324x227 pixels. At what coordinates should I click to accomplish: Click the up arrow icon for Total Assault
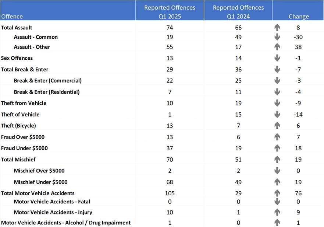pyautogui.click(x=277, y=28)
